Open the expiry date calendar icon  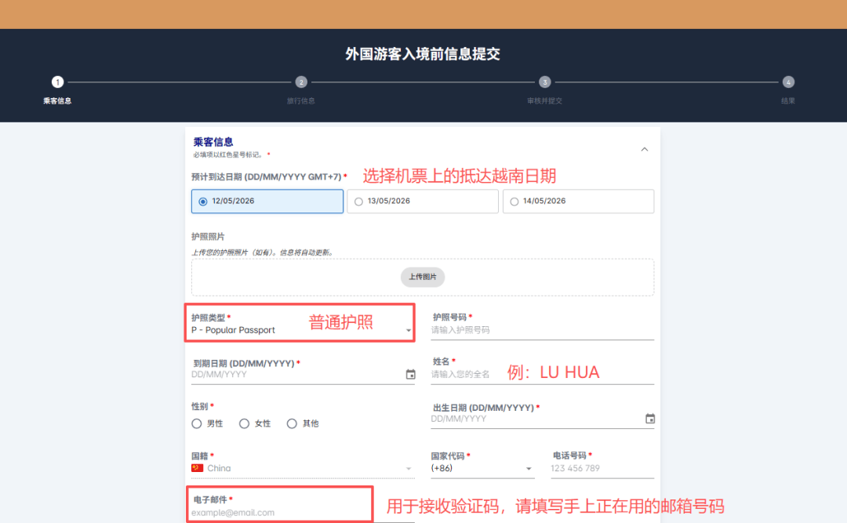(x=410, y=375)
